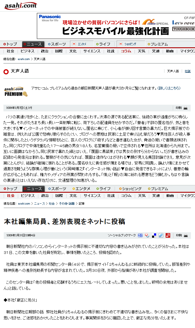
Task: Click the livedoor clip paperclip icon
Action: click(x=161, y=235)
